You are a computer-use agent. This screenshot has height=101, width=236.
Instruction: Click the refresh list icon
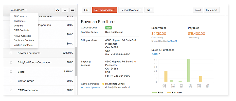(x=58, y=10)
